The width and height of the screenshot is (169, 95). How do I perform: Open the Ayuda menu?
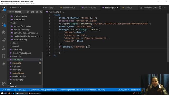coord(33,4)
